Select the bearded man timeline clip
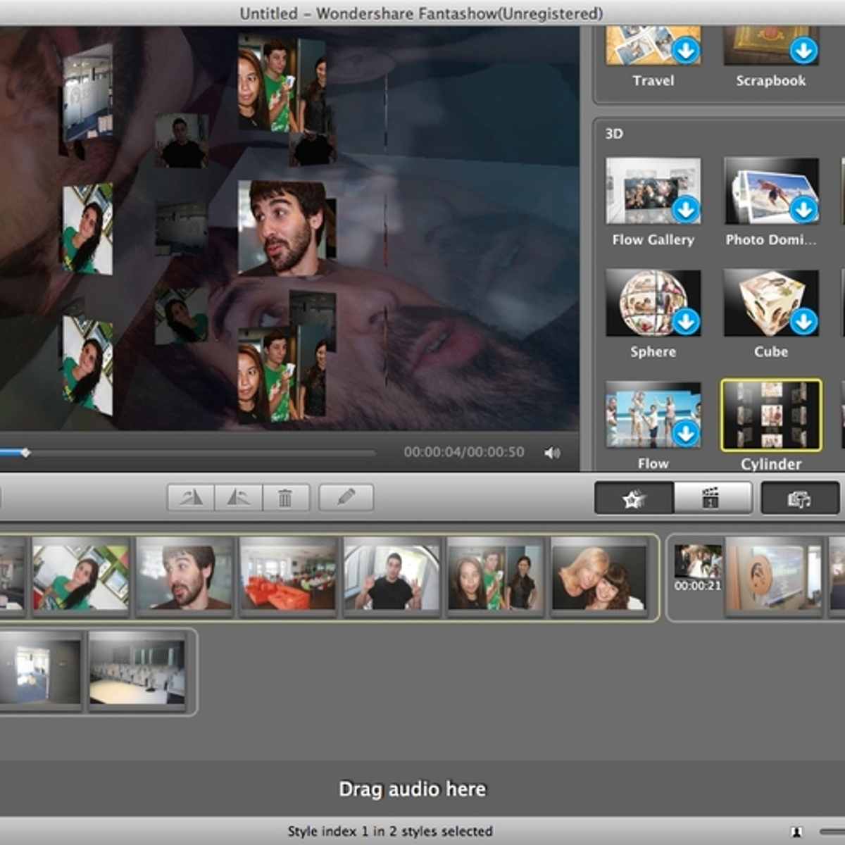Viewport: 845px width, 845px height. (184, 576)
